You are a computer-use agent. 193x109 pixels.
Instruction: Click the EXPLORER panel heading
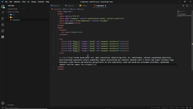point(11,6)
